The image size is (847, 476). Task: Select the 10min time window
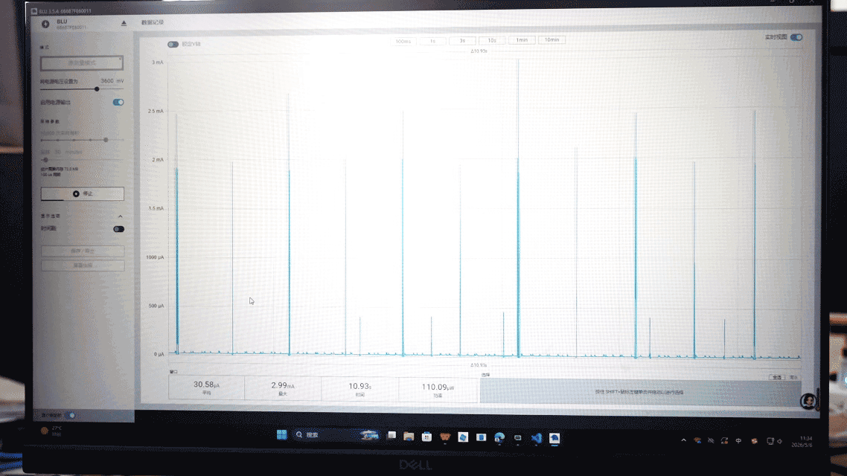point(552,40)
